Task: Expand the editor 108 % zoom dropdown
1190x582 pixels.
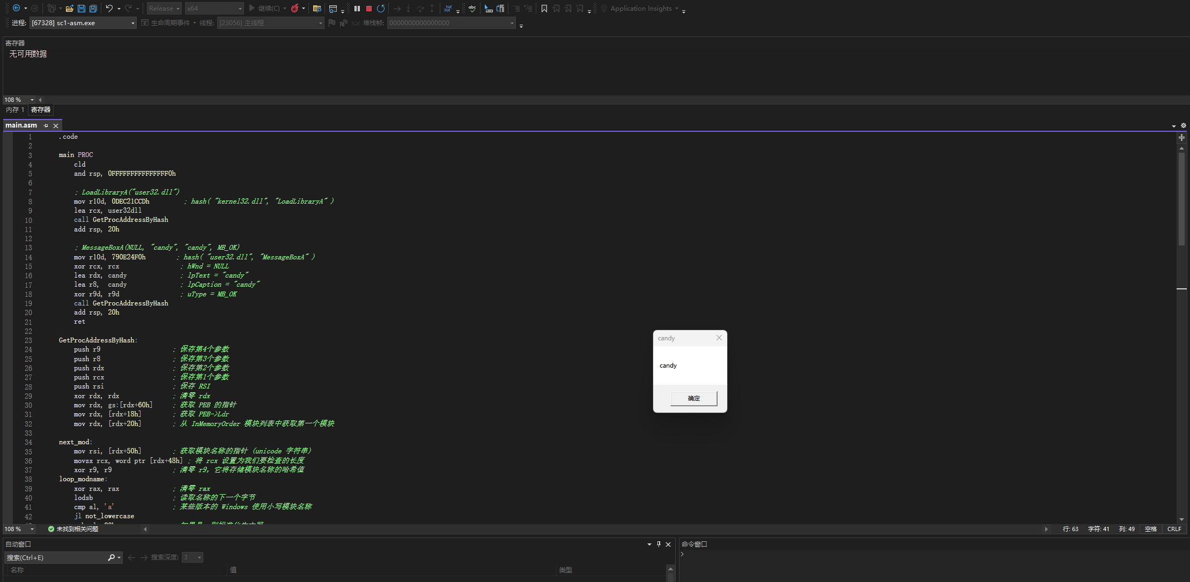Action: point(32,529)
